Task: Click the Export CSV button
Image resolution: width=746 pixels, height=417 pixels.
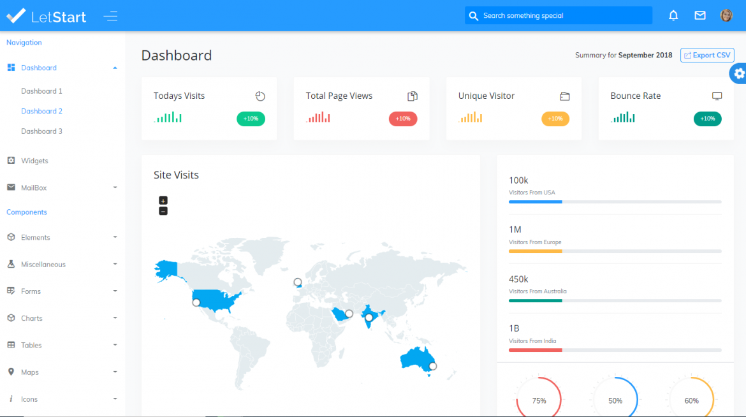Action: [707, 55]
